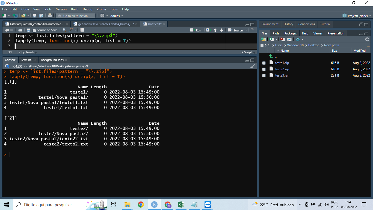
Task: Click the Go to file/function field
Action: pos(75,16)
